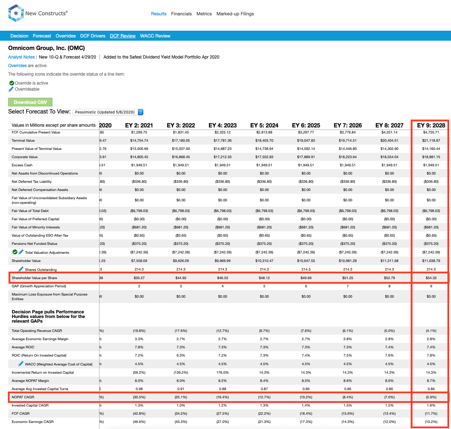This screenshot has height=429, width=451.
Task: Click the Corporate Value row label
Action: pyautogui.click(x=25, y=157)
